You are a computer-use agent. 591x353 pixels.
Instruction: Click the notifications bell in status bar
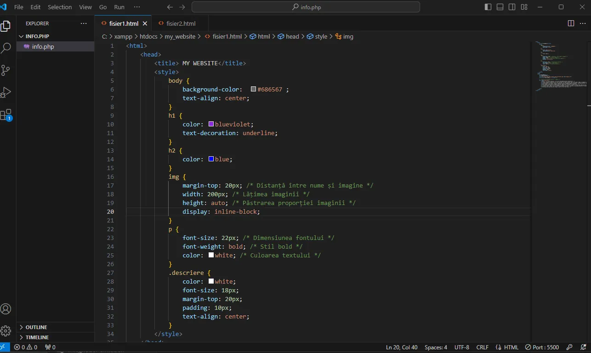point(583,347)
